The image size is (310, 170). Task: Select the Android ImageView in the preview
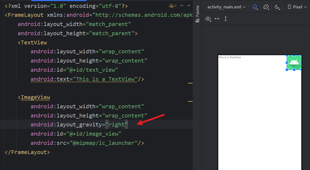tap(294, 63)
